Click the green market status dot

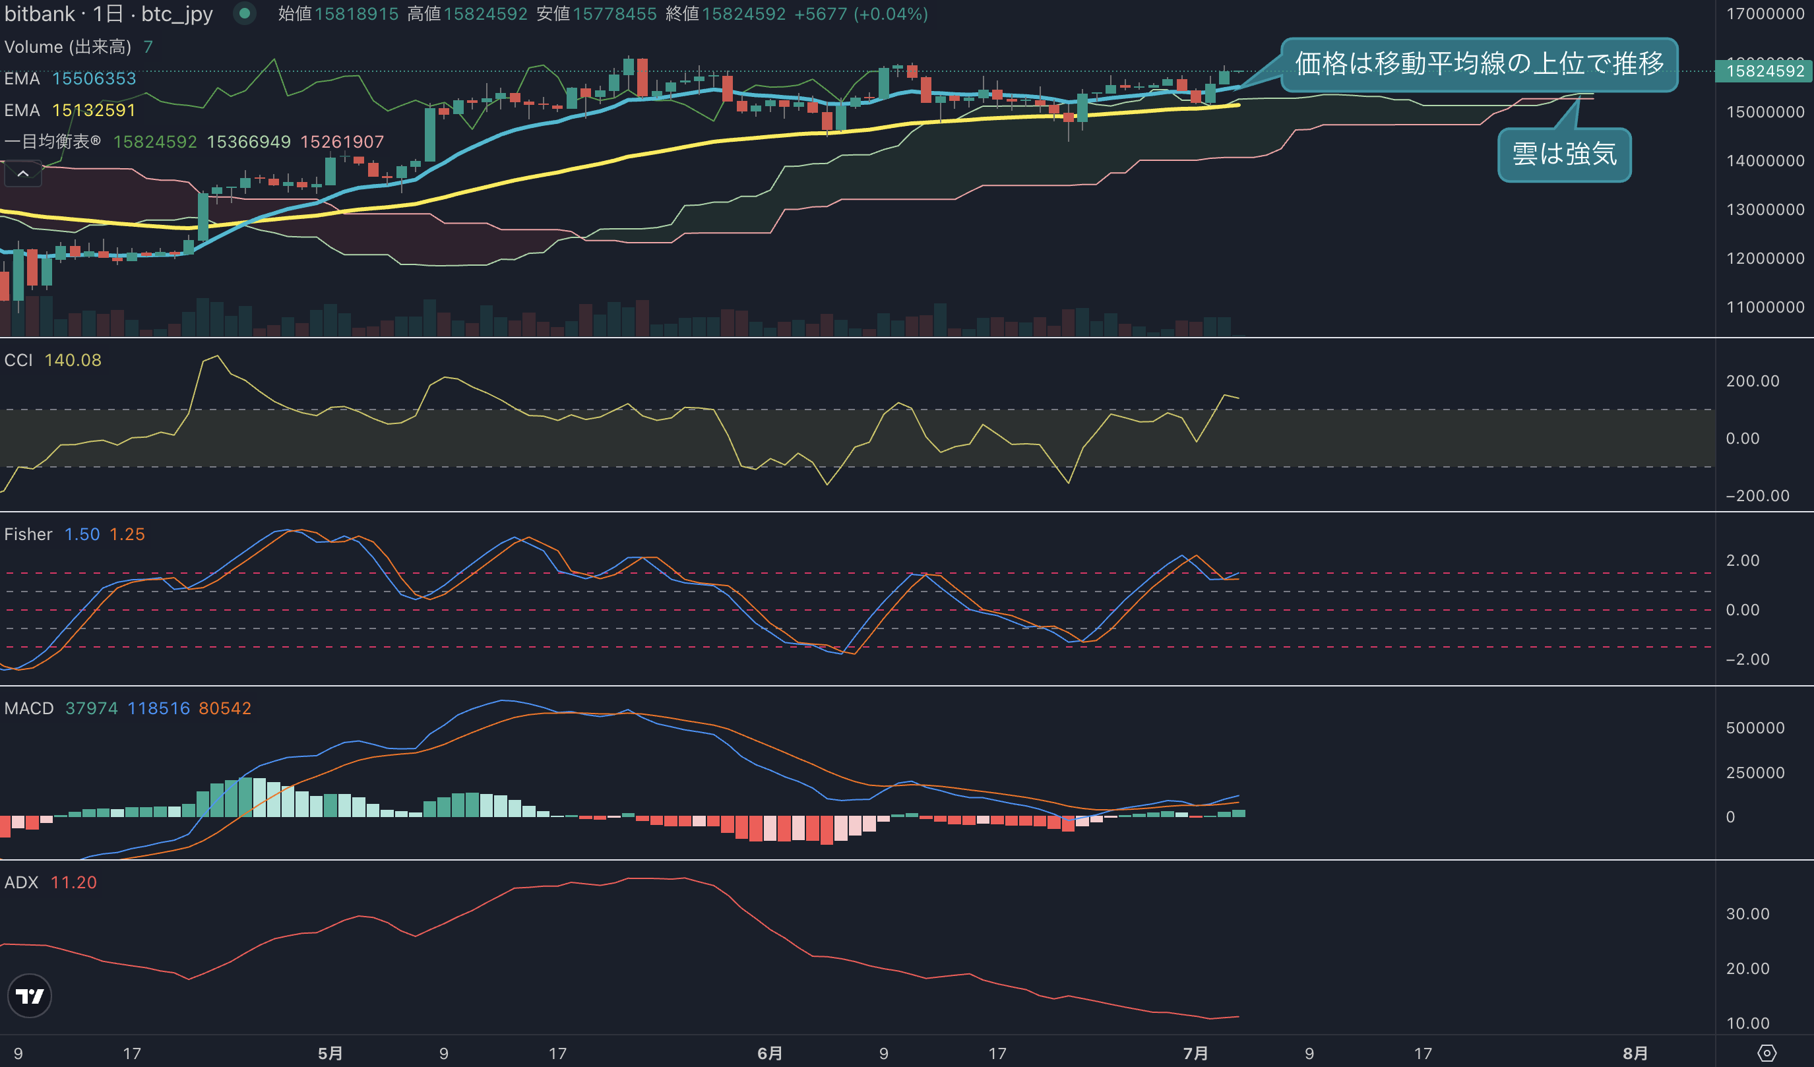(x=245, y=13)
